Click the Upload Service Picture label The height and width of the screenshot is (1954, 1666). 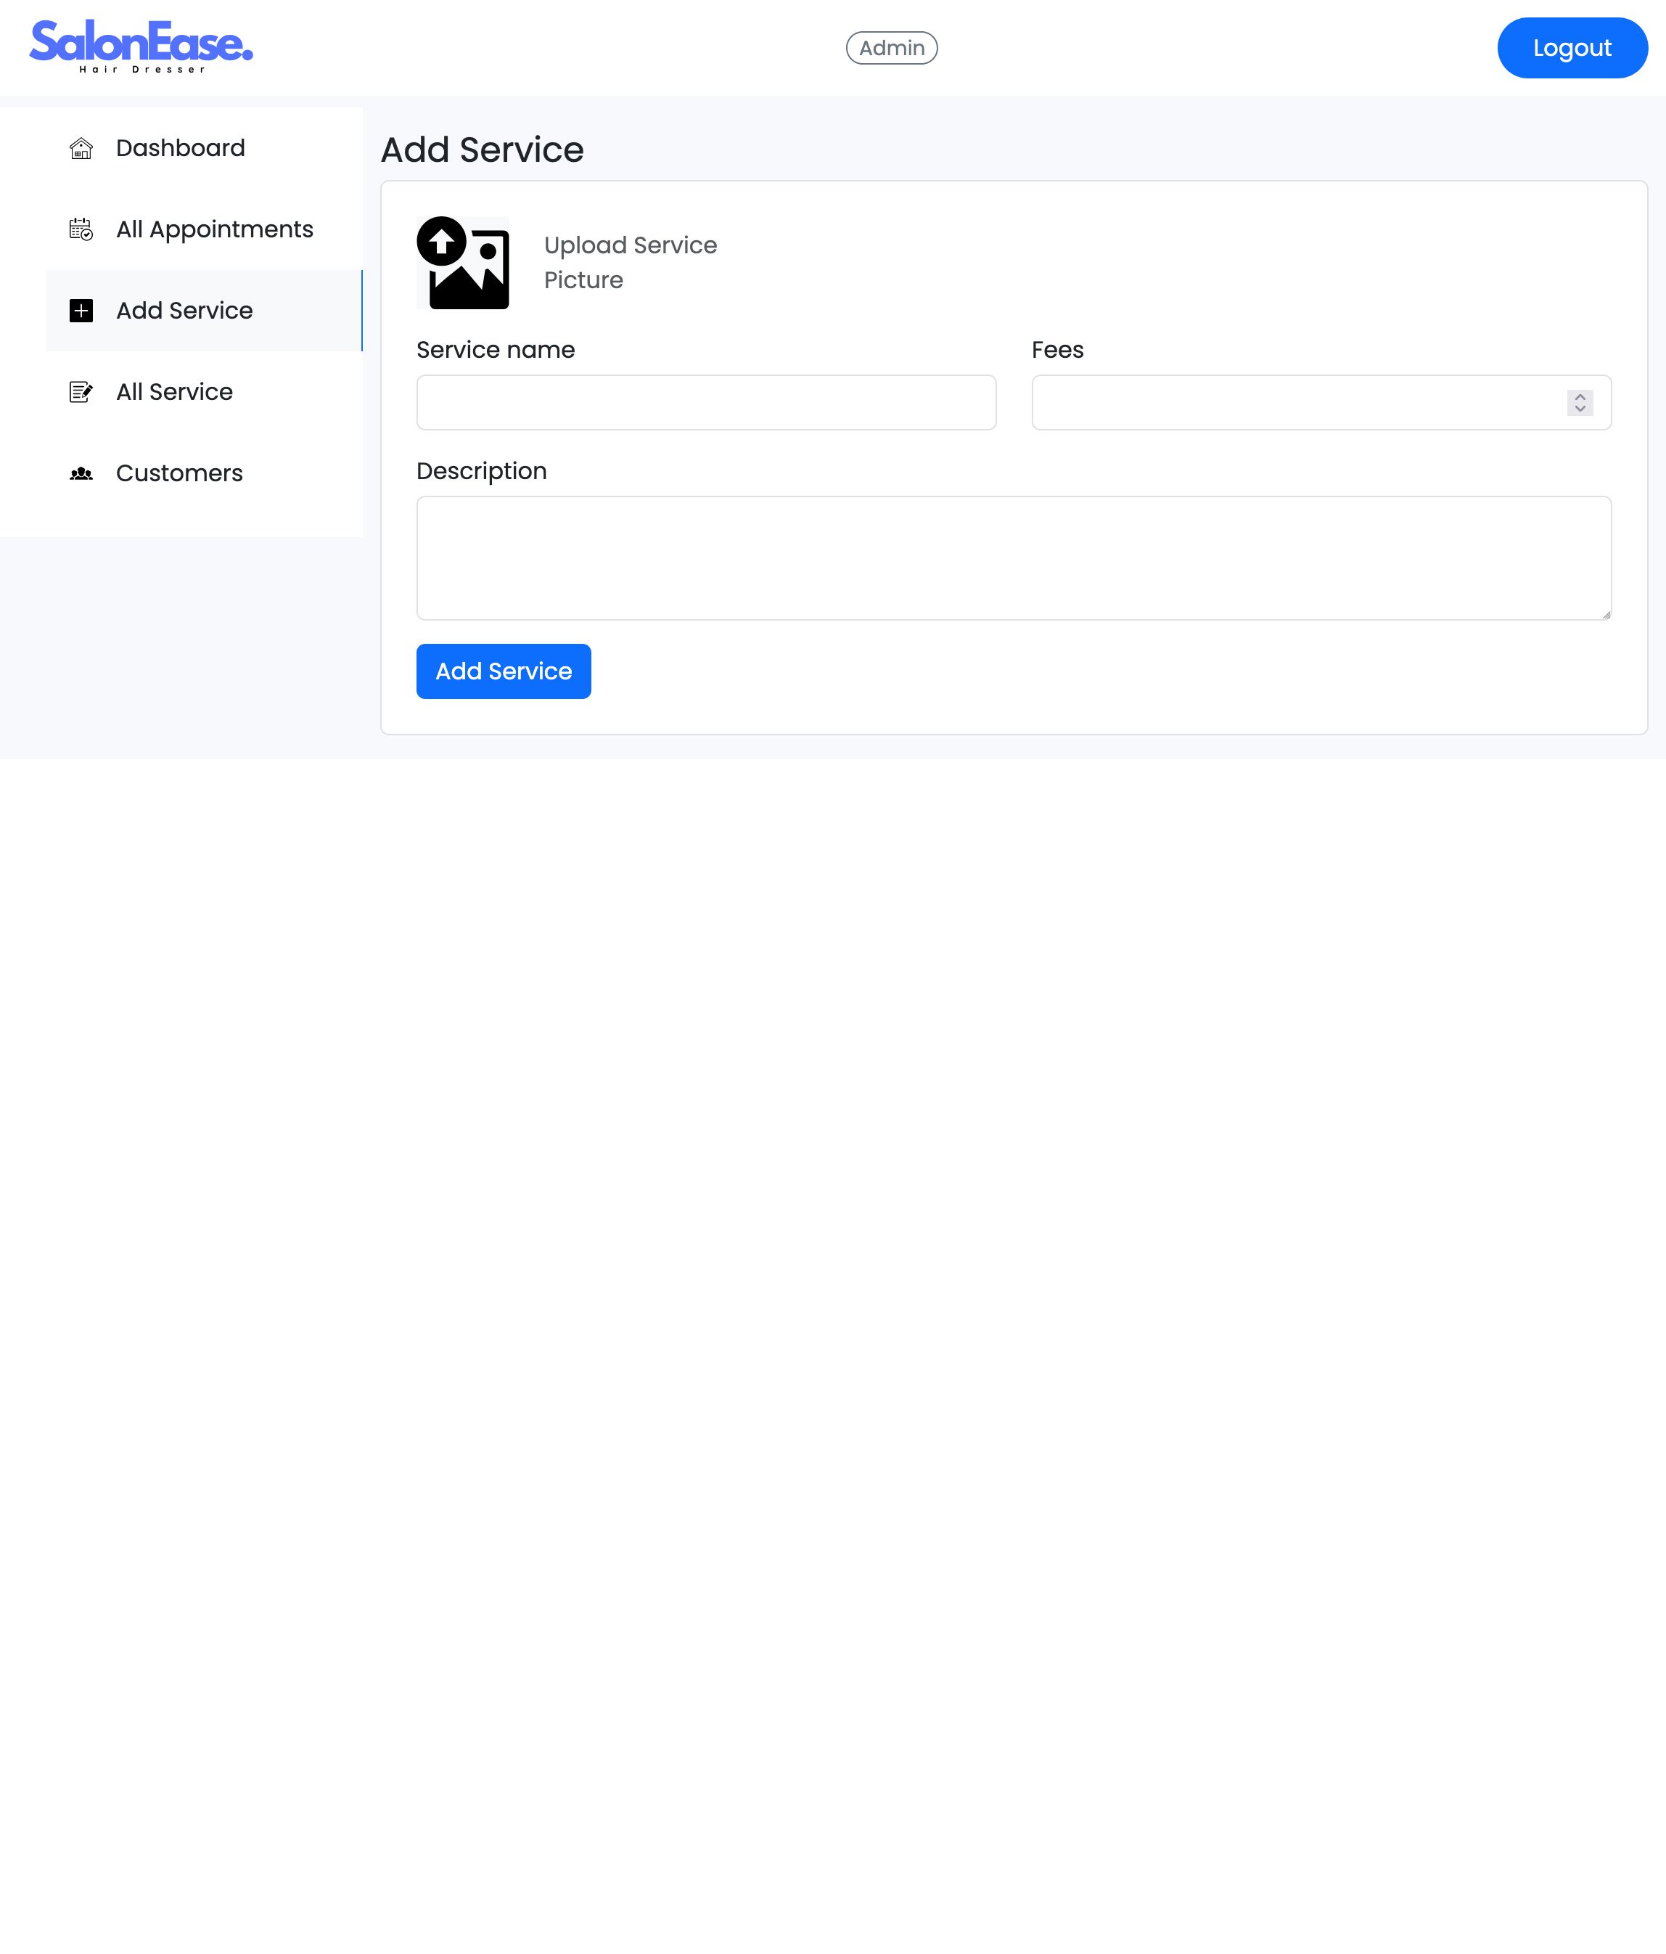click(x=630, y=263)
